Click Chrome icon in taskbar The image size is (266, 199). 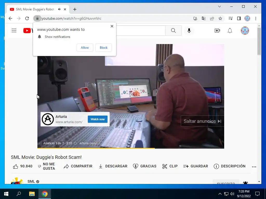pos(45,194)
